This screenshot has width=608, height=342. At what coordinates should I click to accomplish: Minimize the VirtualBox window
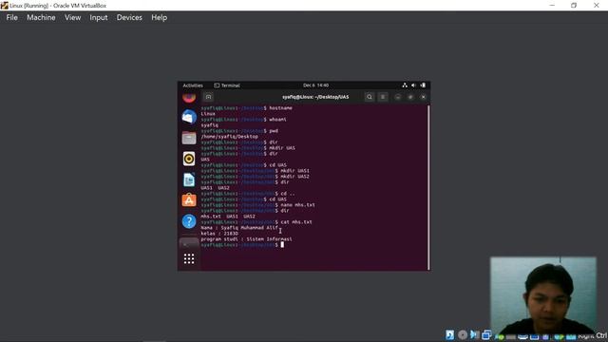[552, 6]
